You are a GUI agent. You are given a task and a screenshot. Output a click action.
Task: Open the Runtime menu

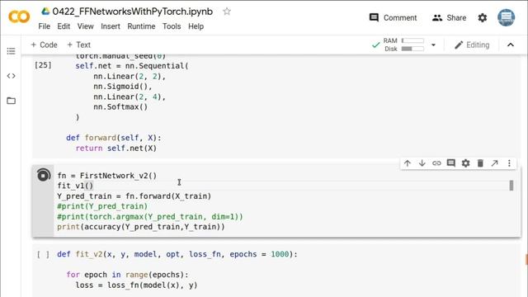click(141, 26)
